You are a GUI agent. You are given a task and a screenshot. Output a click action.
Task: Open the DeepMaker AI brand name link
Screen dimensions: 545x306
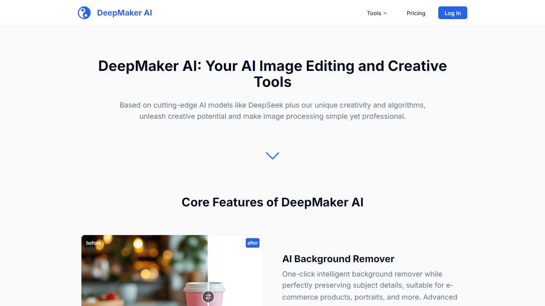pyautogui.click(x=124, y=13)
